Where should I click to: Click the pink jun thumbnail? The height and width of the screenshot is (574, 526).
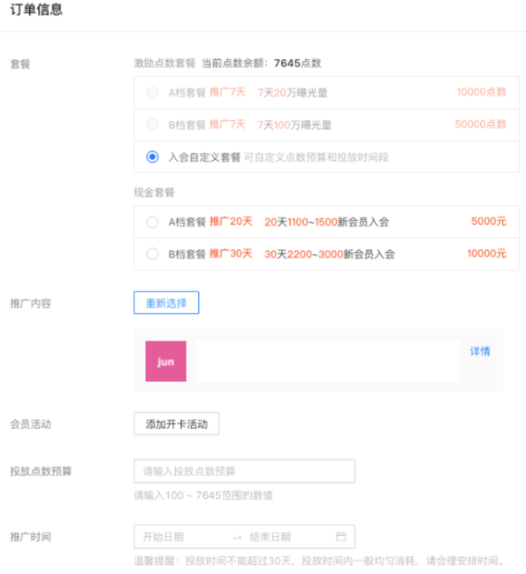point(165,362)
